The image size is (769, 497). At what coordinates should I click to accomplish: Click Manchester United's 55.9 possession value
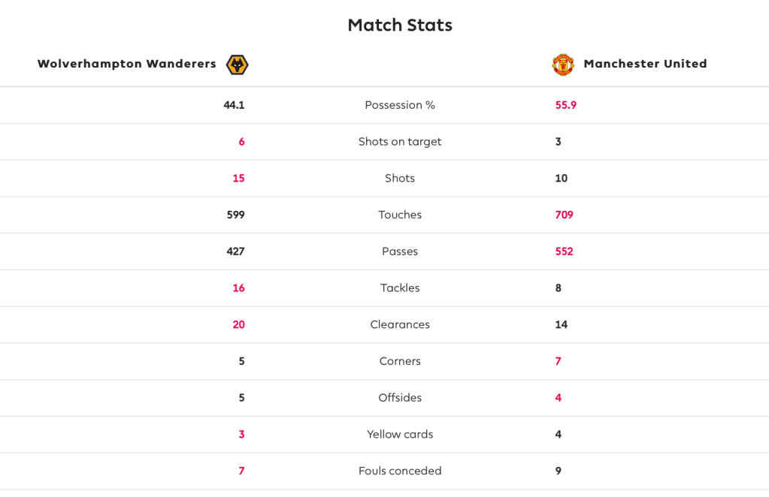pos(566,105)
